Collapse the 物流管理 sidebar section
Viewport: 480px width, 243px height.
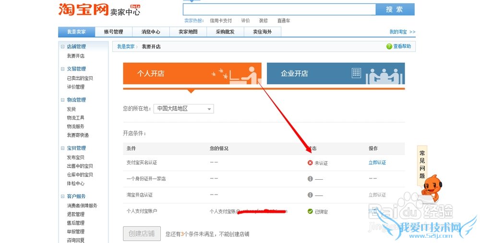tap(62, 100)
